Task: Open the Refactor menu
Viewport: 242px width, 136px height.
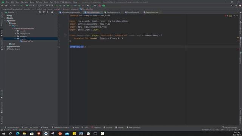Action: pos(39,2)
